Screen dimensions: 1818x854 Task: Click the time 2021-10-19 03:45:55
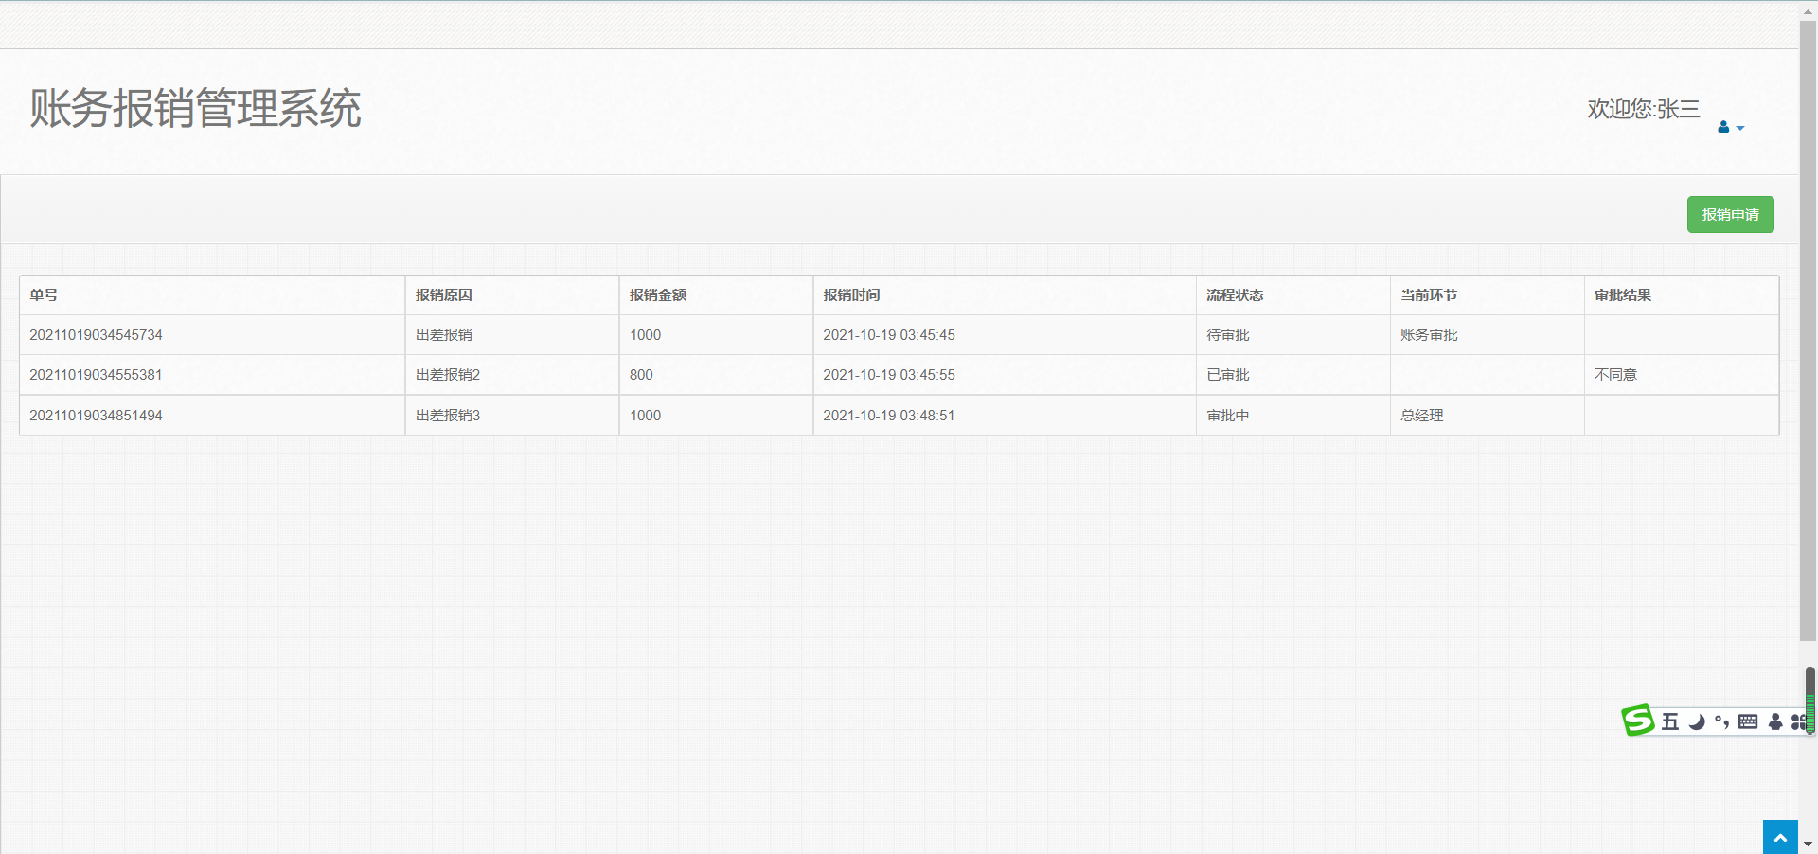click(889, 375)
